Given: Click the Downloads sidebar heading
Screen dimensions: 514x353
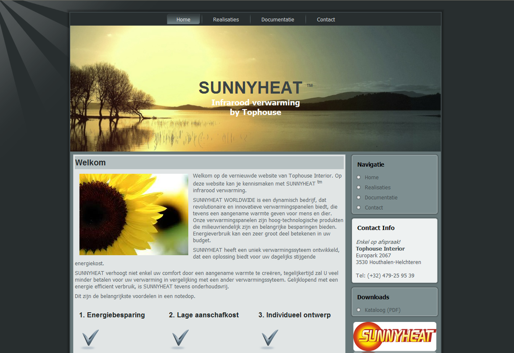Looking at the screenshot, I should pos(373,297).
